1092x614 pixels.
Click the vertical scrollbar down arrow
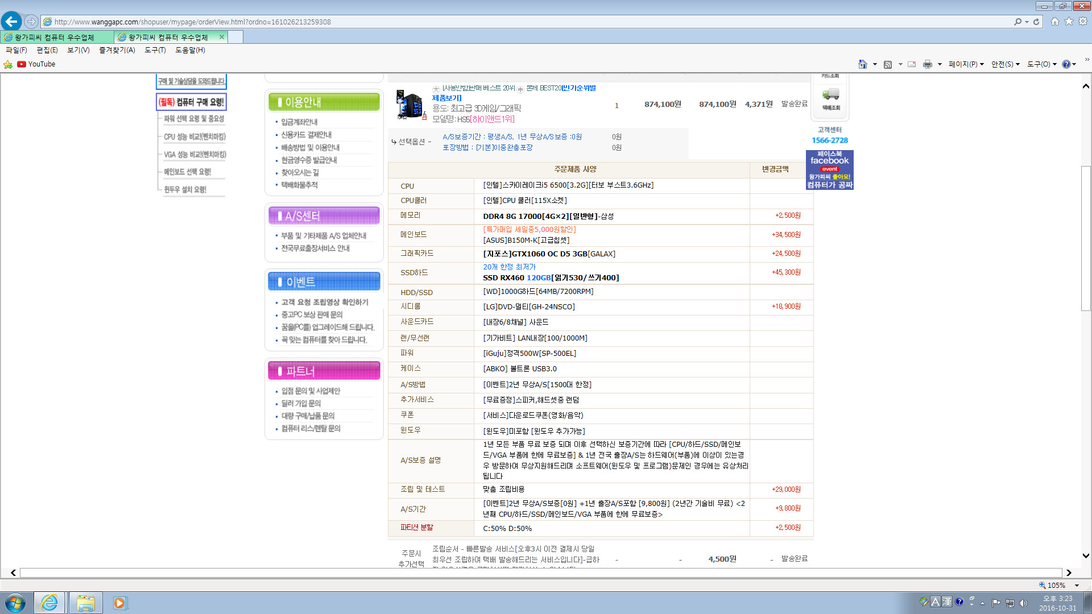1086,556
